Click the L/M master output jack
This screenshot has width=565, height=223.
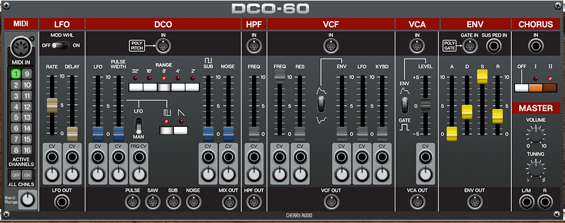pos(527,202)
